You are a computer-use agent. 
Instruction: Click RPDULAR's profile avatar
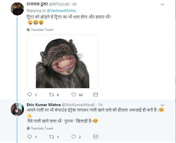[x=17, y=9]
